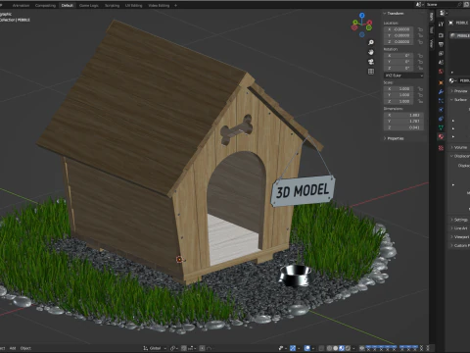Open the Modifiers wrench tab icon
The width and height of the screenshot is (470, 353).
441,92
